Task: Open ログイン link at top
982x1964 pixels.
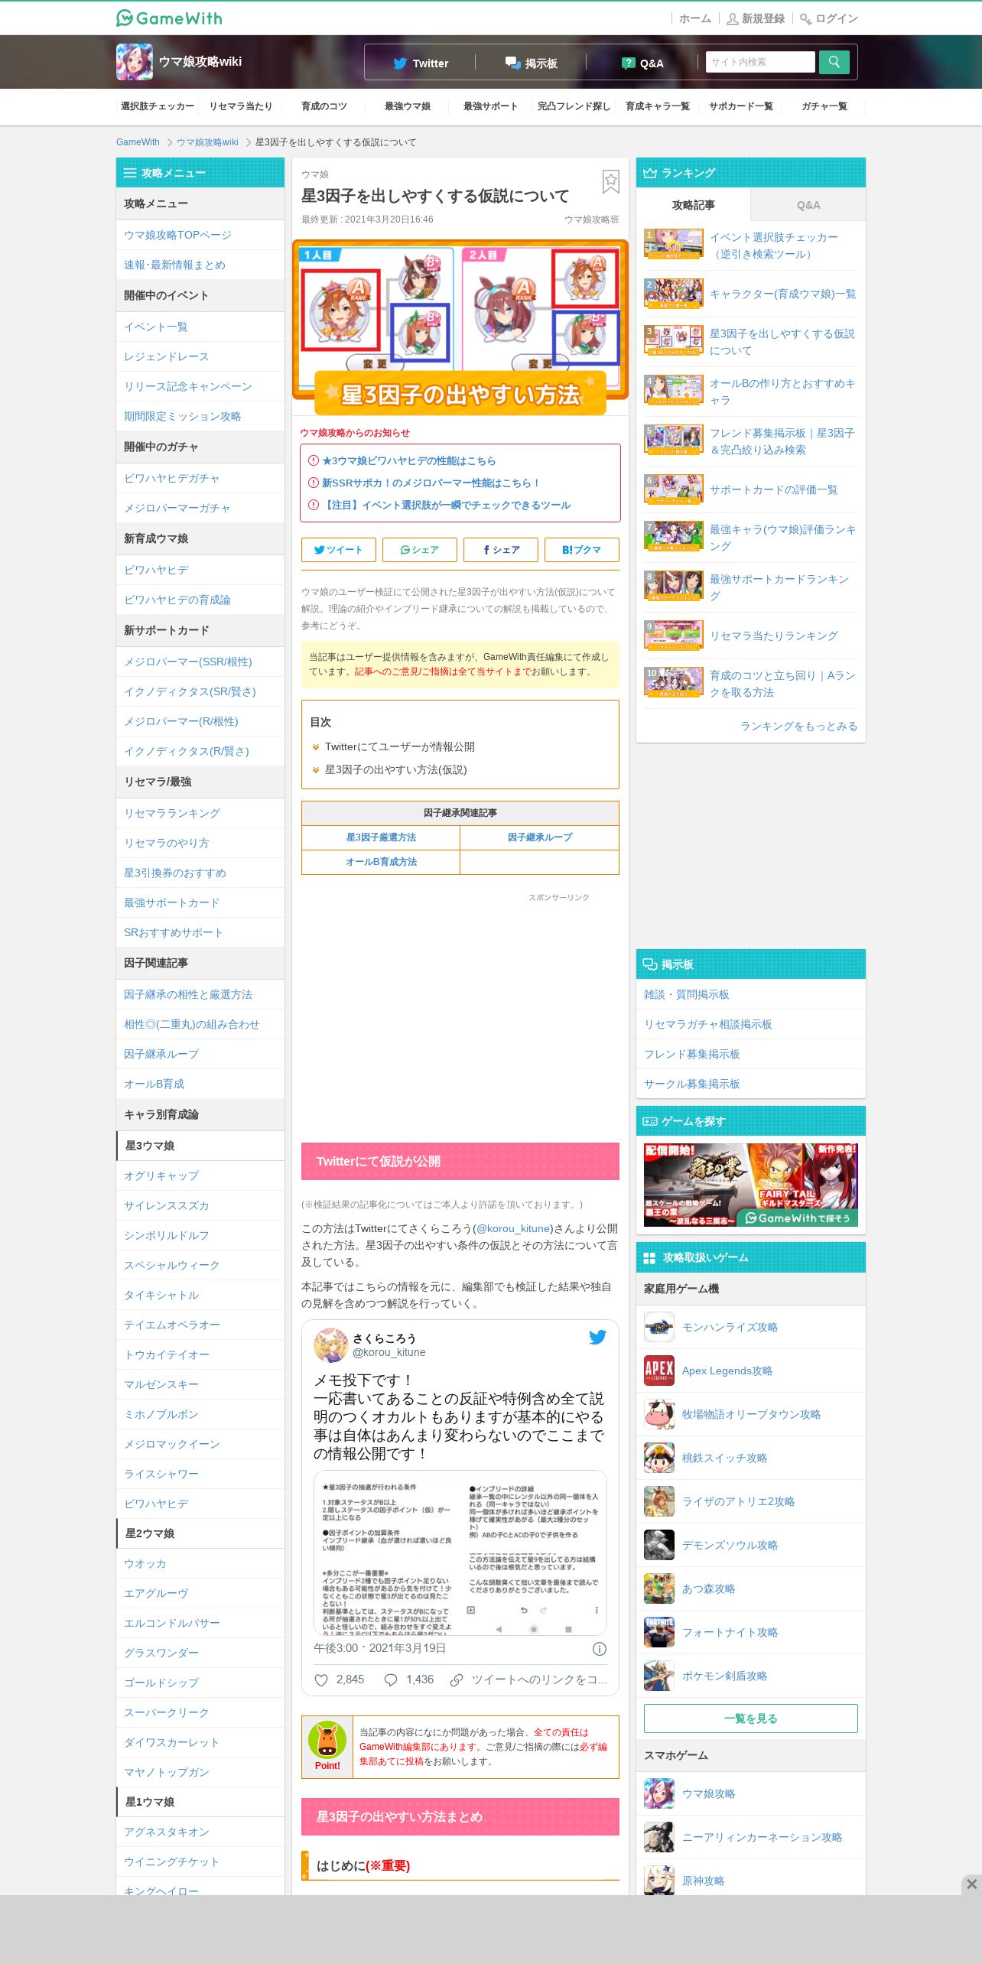Action: [x=829, y=18]
